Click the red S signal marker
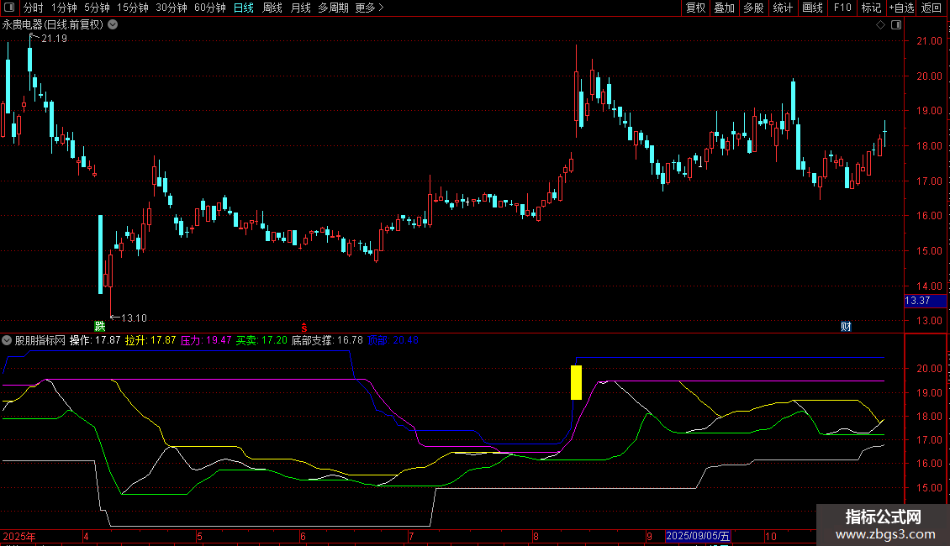Screen dimensions: 950x546 coord(304,326)
